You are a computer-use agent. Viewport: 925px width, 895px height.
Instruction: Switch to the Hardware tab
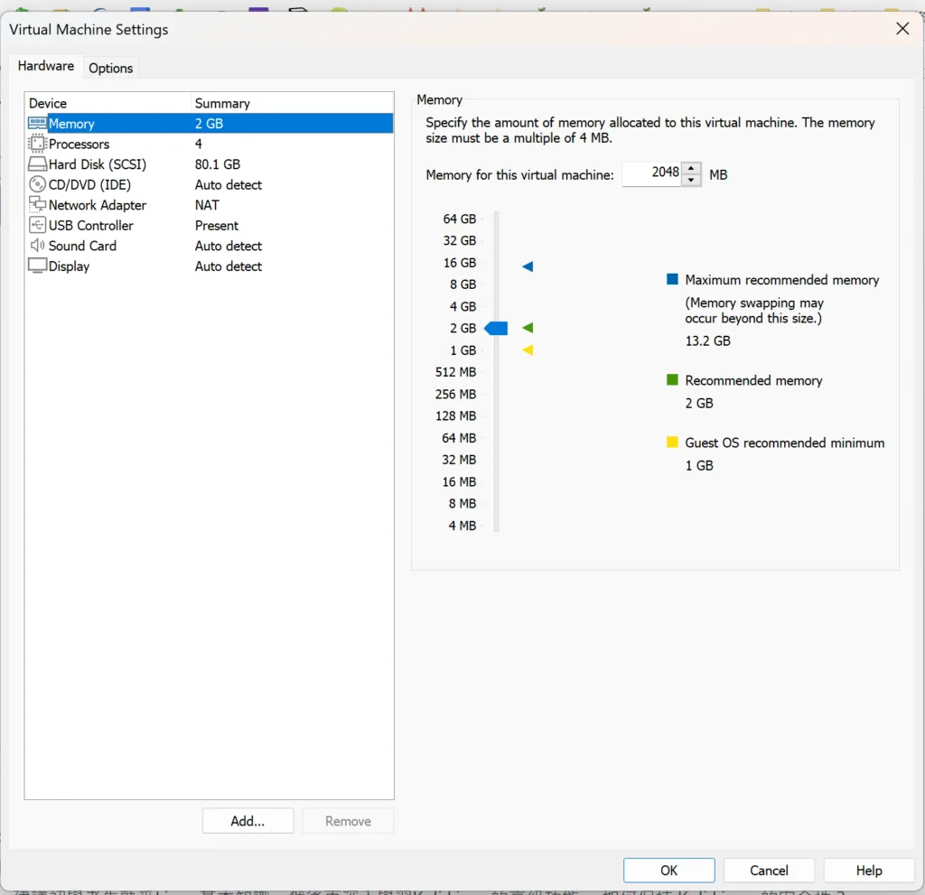click(46, 66)
